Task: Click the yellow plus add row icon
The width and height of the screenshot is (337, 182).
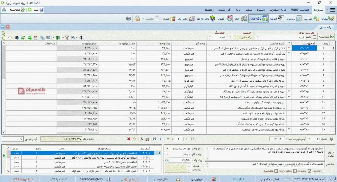Action: pyautogui.click(x=135, y=139)
